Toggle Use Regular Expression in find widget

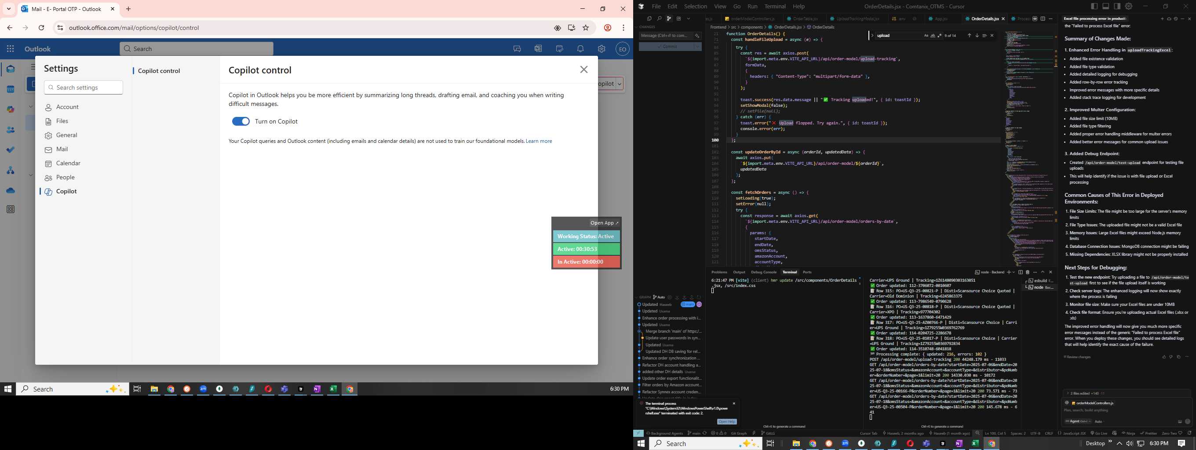pos(940,36)
